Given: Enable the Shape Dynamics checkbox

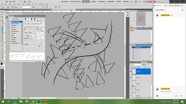Looking at the screenshot, I should point(10,24).
